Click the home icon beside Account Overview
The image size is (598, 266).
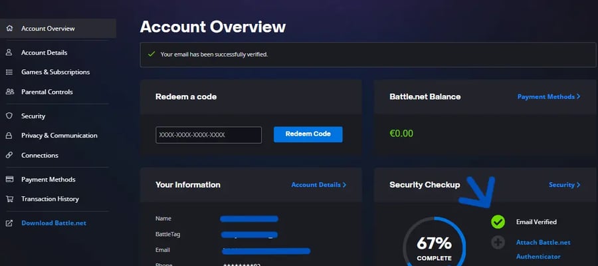tap(9, 29)
